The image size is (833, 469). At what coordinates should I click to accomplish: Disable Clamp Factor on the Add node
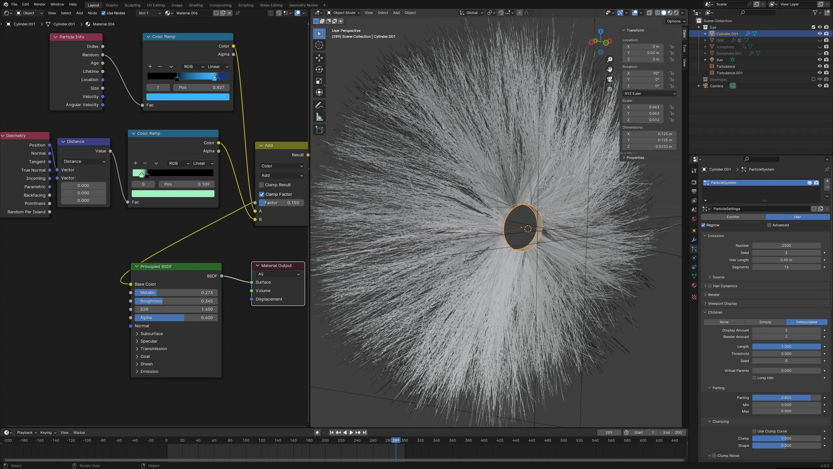[262, 194]
